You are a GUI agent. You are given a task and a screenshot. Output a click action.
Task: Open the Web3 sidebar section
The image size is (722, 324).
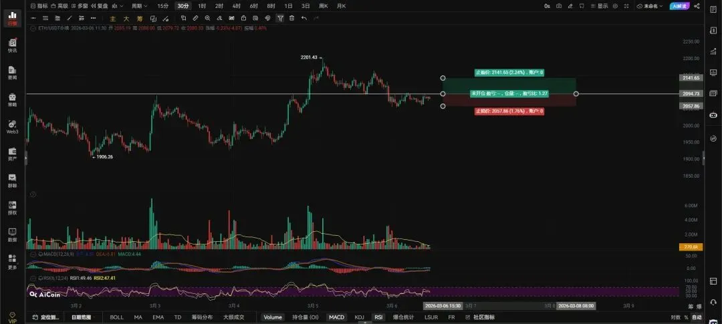coord(13,126)
